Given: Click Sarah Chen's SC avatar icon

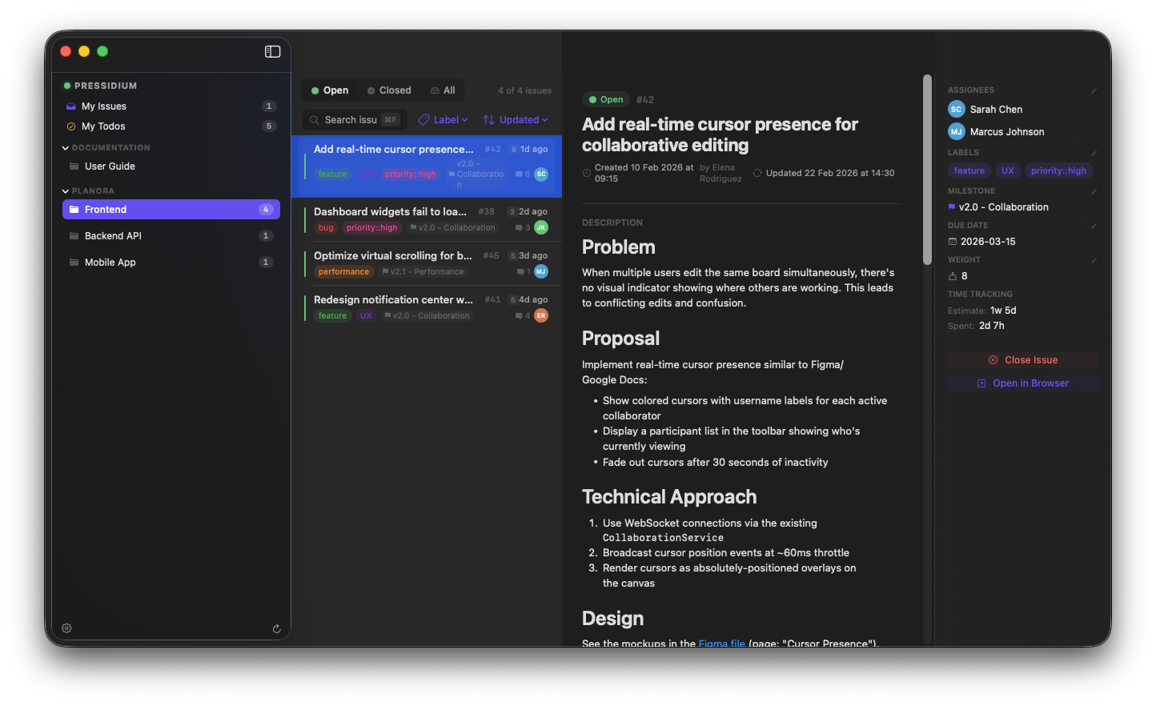Looking at the screenshot, I should (956, 109).
